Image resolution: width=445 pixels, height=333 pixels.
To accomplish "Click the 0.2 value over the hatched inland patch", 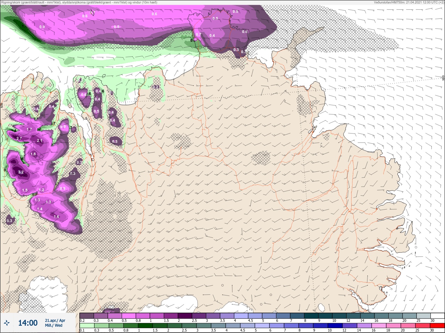I will click(x=156, y=87).
